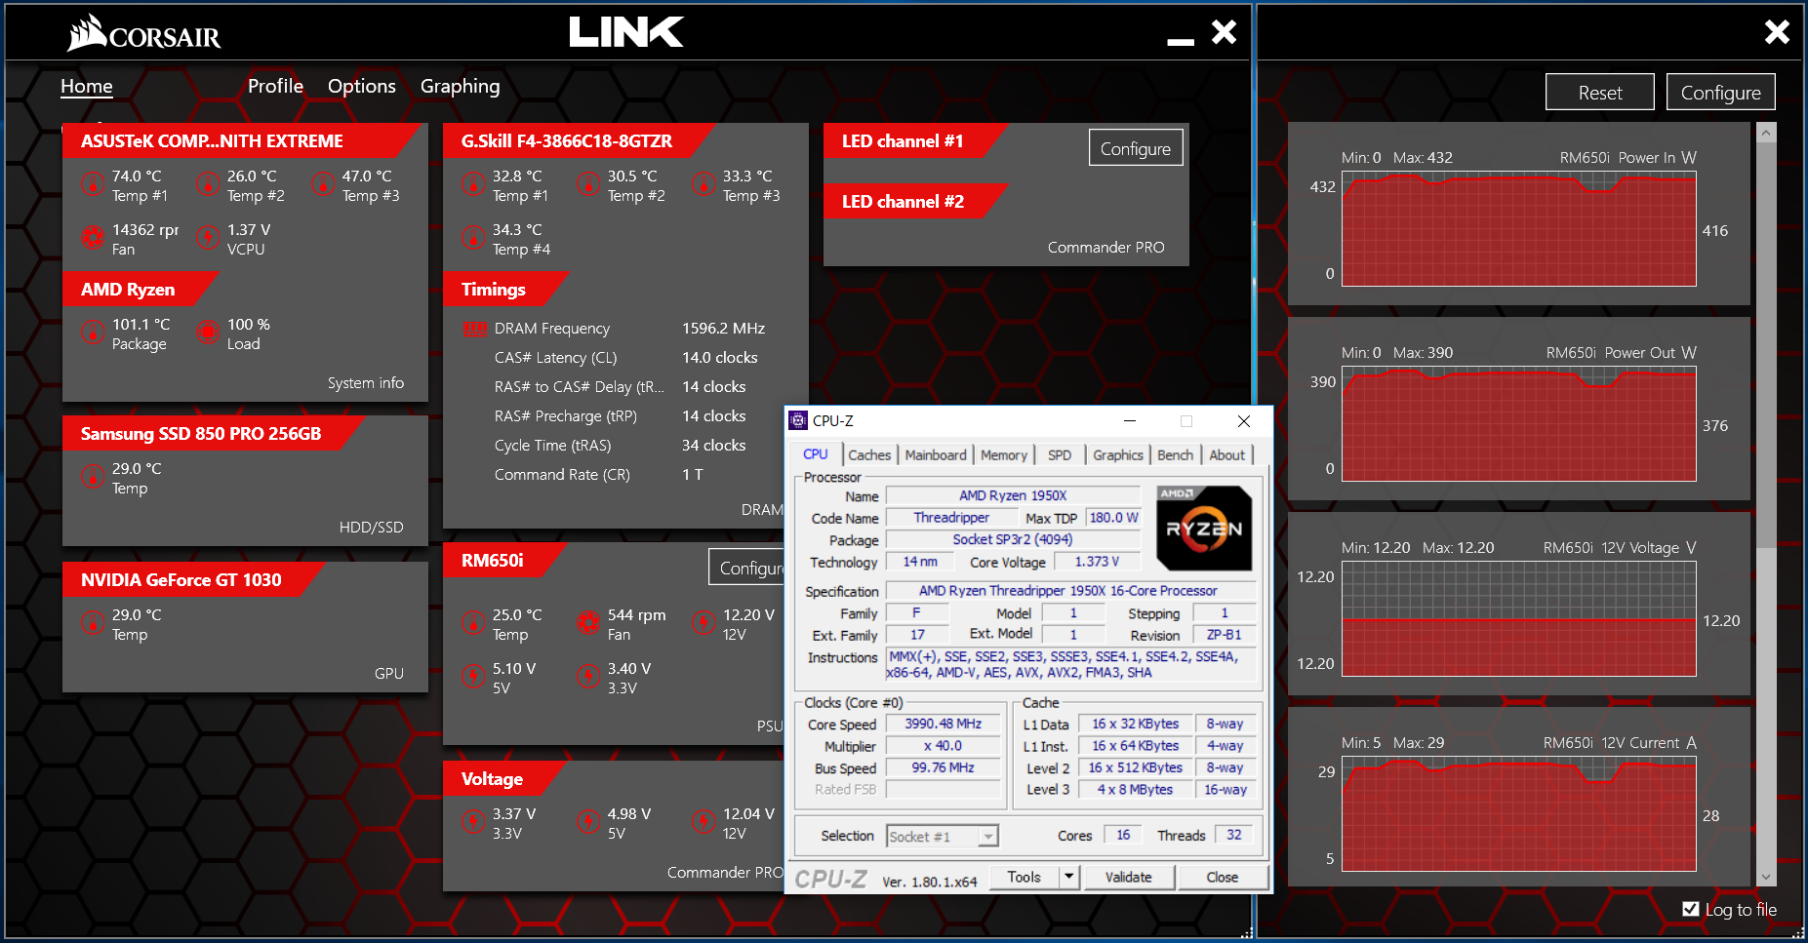Click RM650i 544 rpm fan icon
The image size is (1808, 943).
(588, 623)
